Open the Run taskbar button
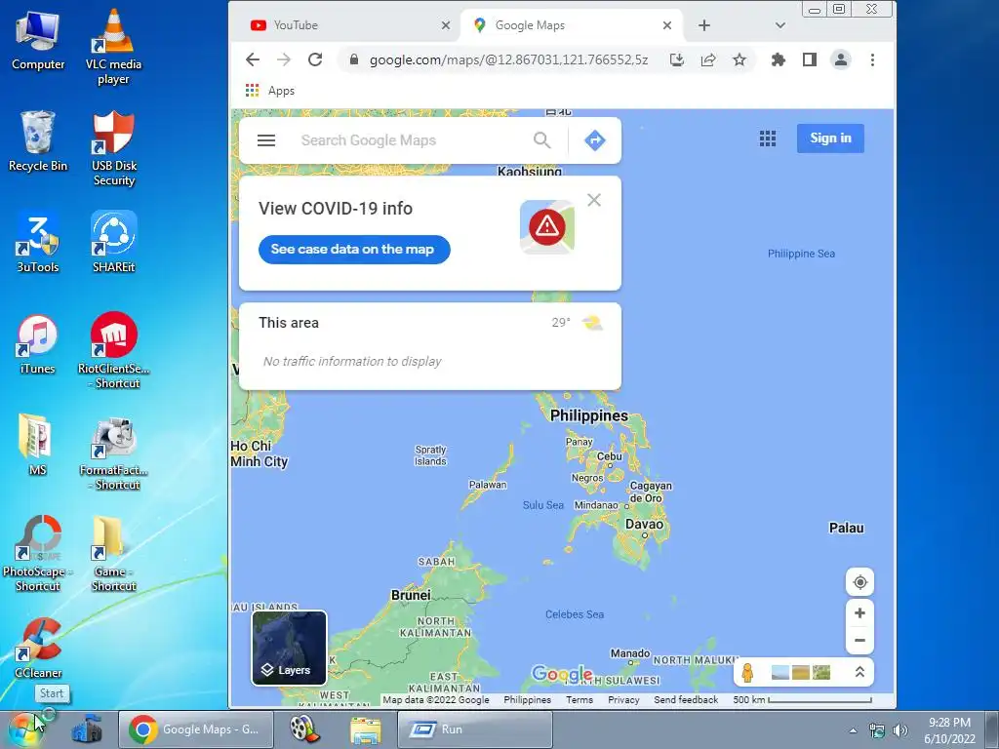999x749 pixels. 475,729
